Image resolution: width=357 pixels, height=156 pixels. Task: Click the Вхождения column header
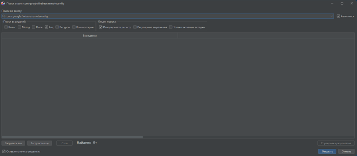pyautogui.click(x=90, y=36)
